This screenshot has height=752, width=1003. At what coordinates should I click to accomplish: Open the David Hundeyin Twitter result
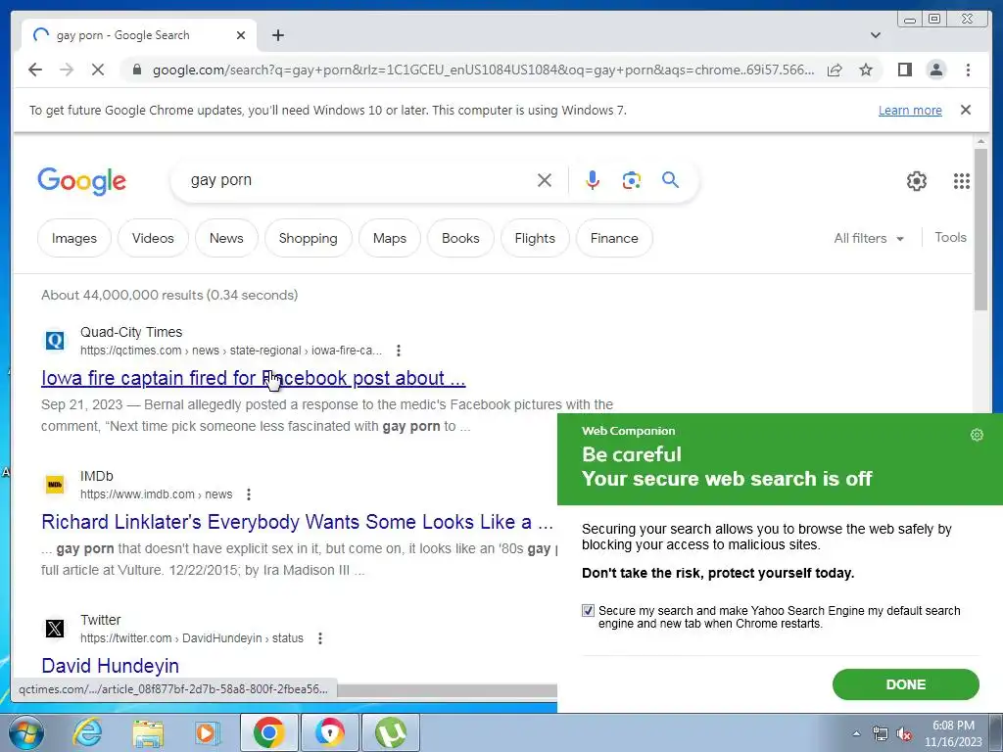(110, 666)
